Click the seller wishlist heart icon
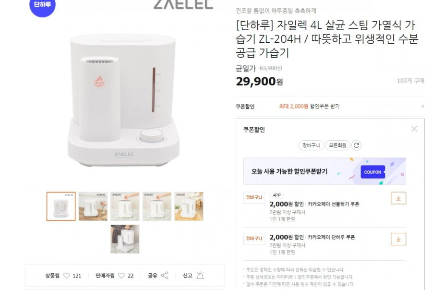The height and width of the screenshot is (290, 432). pos(121,276)
